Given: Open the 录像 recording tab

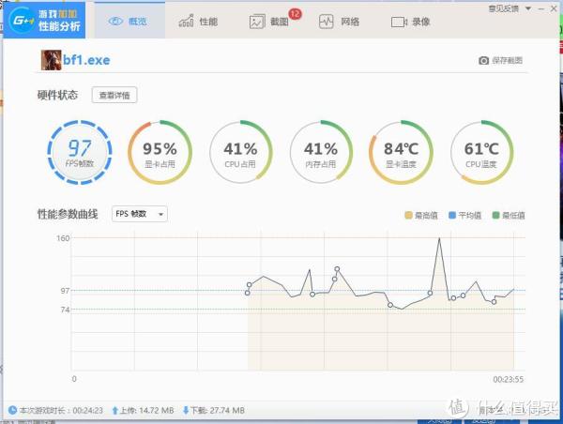Looking at the screenshot, I should [410, 20].
